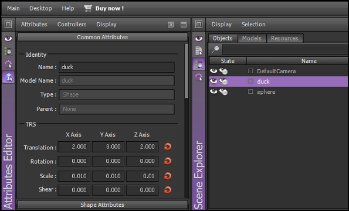Click the maximize panel icon in Attributes Editor header
349x211 pixels.
(x=184, y=25)
